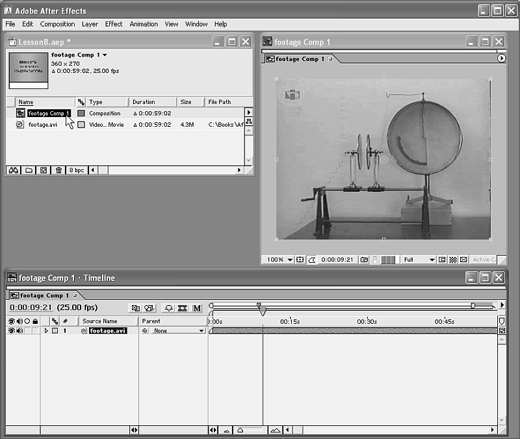Enable the motion blur M button in Timeline
This screenshot has height=439, width=520.
point(197,308)
